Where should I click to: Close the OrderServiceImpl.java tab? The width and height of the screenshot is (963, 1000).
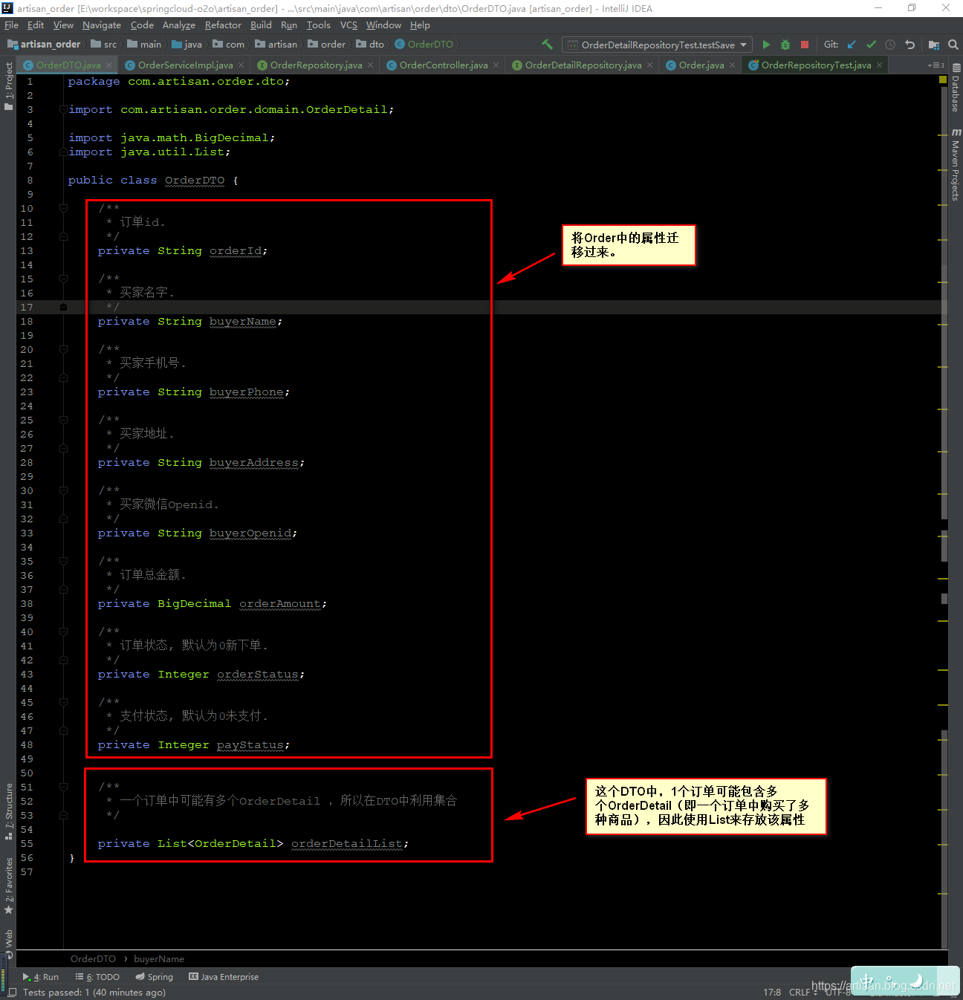click(241, 65)
